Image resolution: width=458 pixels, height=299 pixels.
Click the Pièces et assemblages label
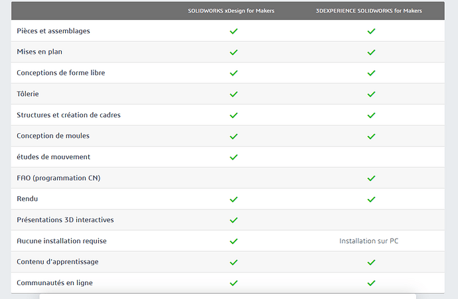coord(53,31)
